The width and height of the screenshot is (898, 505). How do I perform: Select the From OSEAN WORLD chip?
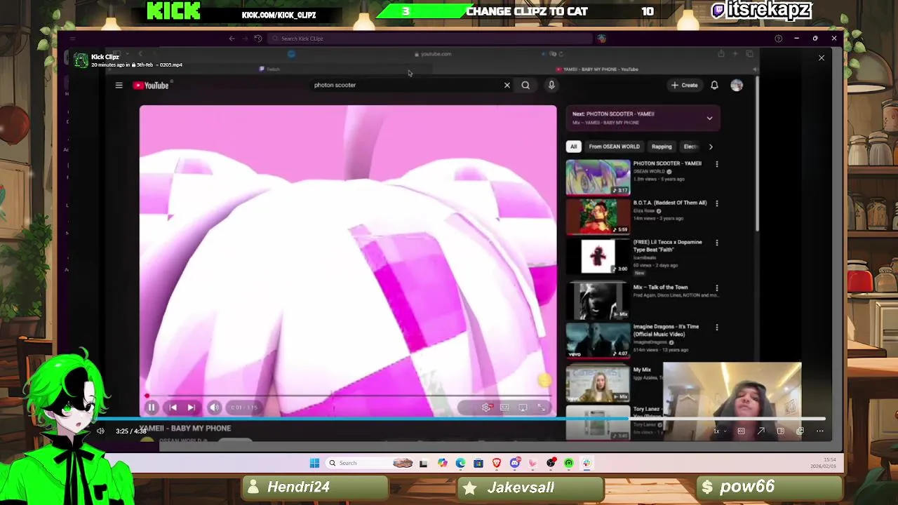[x=614, y=147]
